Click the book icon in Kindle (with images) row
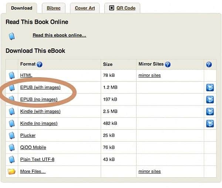 coord(12,112)
